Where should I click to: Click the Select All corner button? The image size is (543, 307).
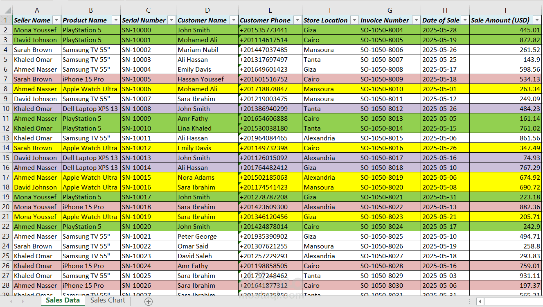coord(6,10)
